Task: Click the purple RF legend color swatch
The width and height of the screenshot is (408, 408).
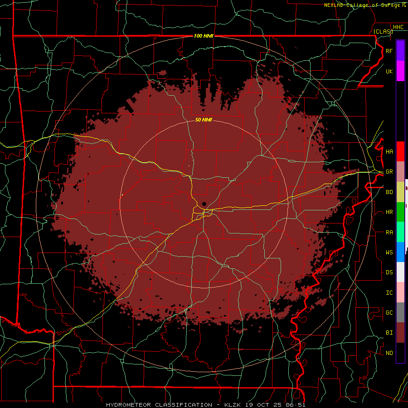Action: [x=400, y=51]
